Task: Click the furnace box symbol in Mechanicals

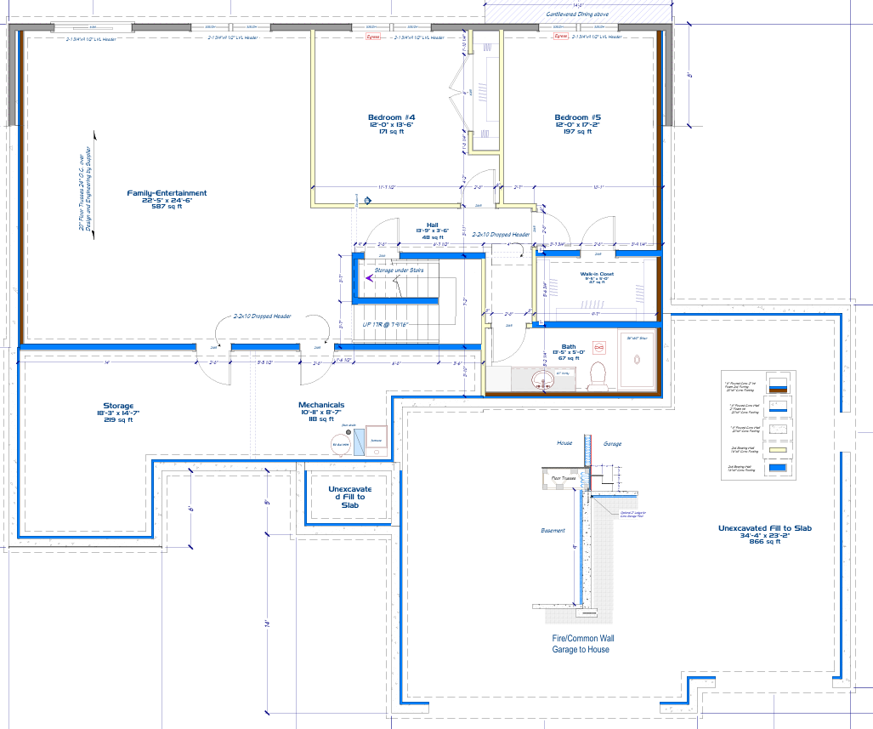Action: click(x=377, y=442)
